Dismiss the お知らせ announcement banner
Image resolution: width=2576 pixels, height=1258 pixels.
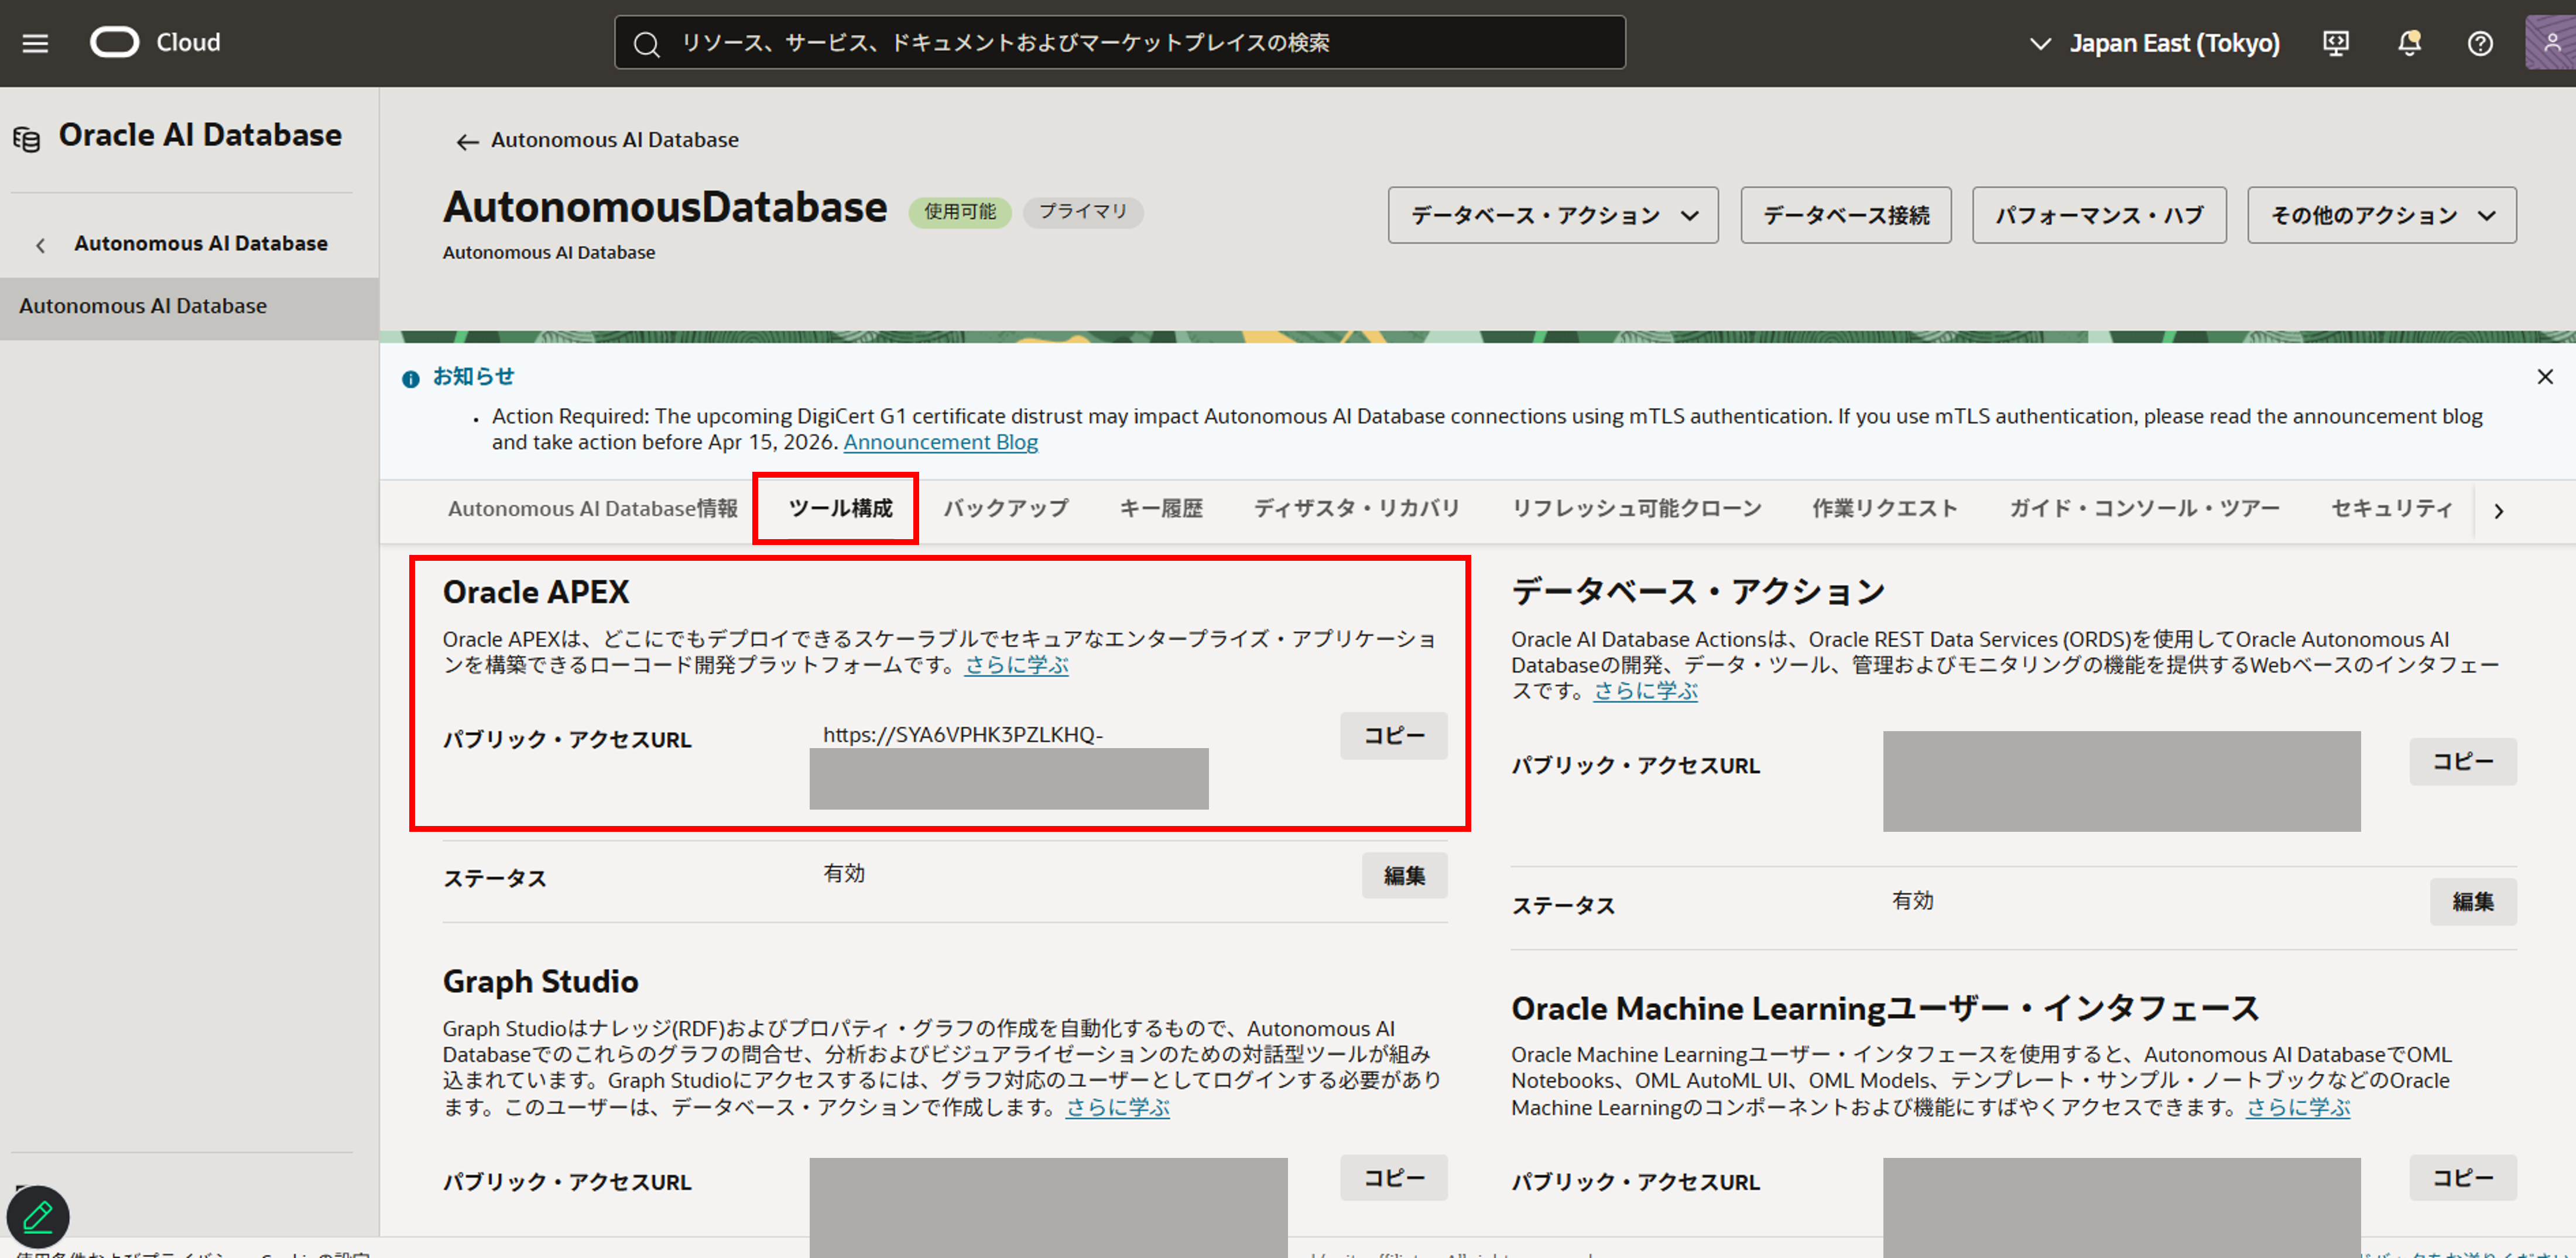[x=2545, y=377]
